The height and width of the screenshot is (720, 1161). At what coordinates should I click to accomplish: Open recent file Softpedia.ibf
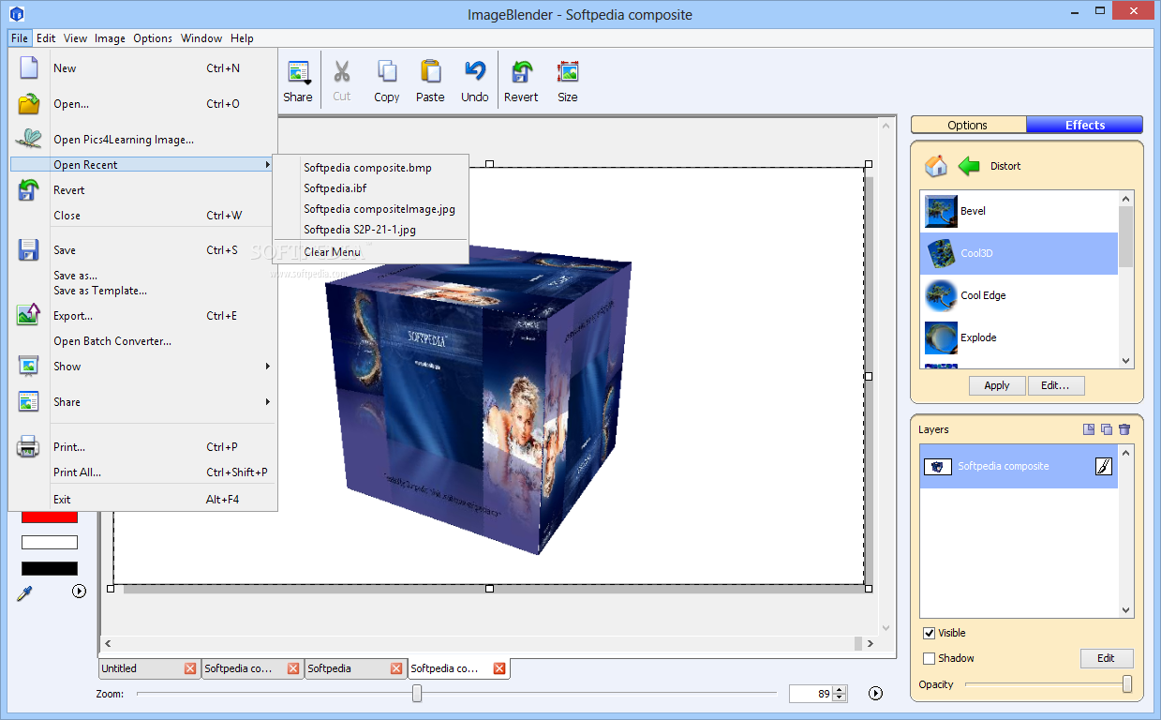335,188
